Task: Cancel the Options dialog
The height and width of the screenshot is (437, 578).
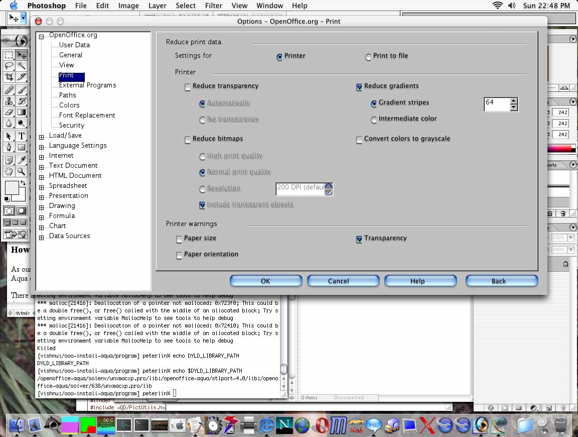Action: (x=343, y=281)
